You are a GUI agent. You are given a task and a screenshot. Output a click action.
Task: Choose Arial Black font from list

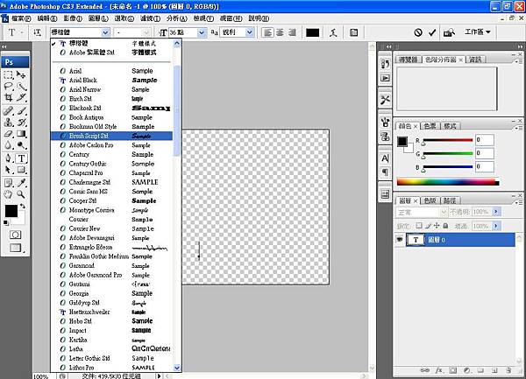click(111, 81)
